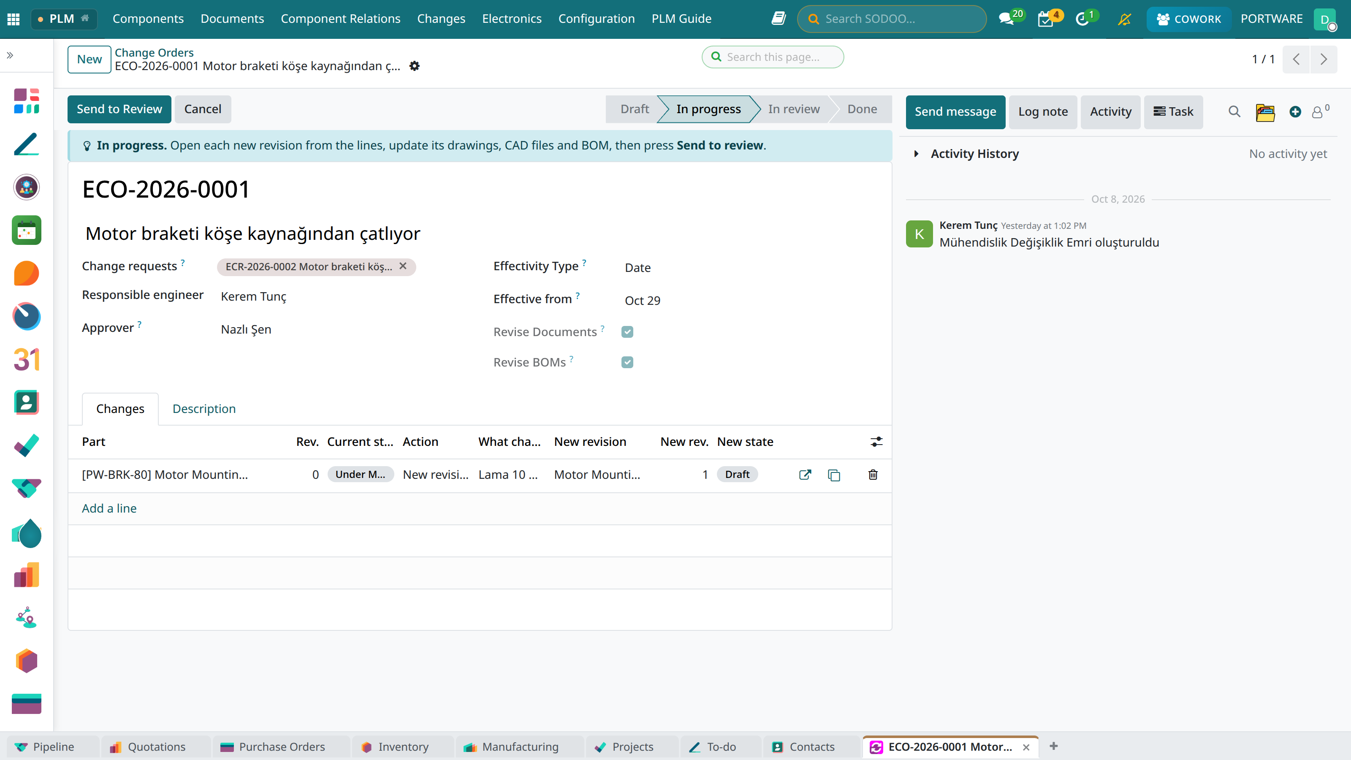Select the In review status stage
Viewport: 1351px width, 760px height.
[x=794, y=109]
